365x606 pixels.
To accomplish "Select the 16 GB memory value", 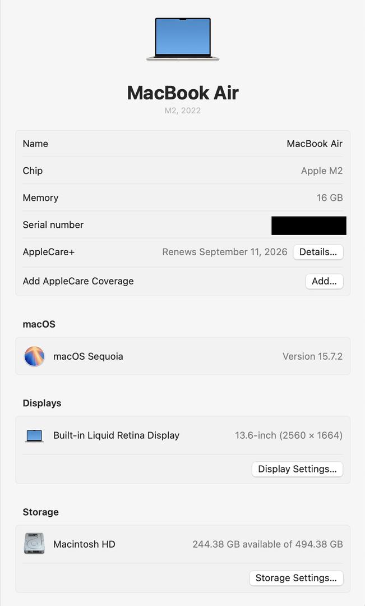I will coord(330,198).
